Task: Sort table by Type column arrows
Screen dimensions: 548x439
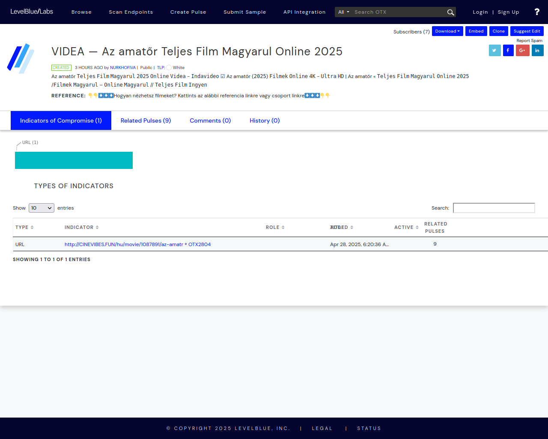Action: pos(32,227)
